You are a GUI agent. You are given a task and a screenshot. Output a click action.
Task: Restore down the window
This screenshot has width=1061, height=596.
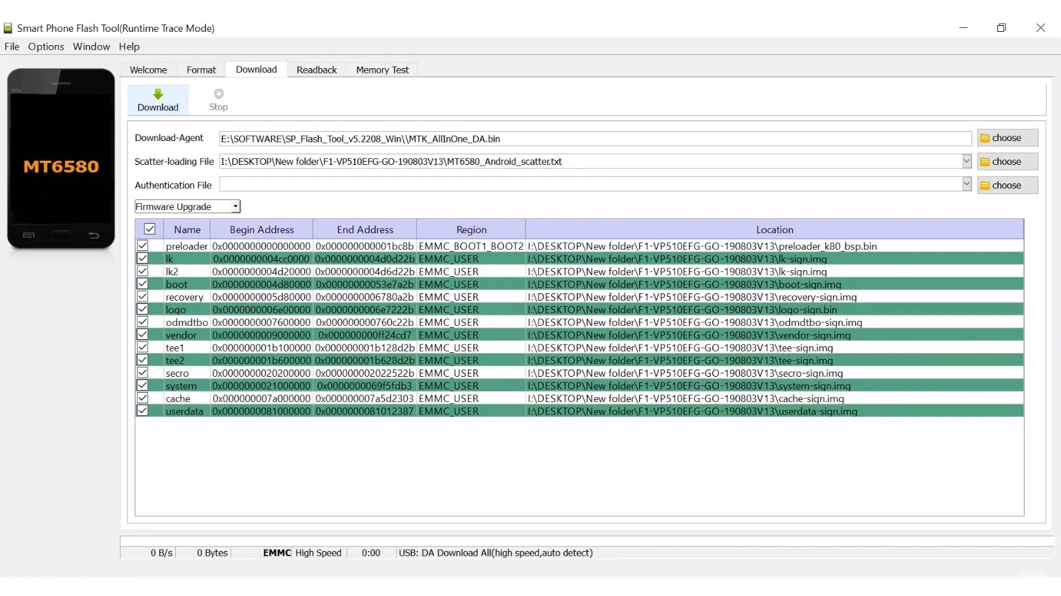click(x=1001, y=28)
